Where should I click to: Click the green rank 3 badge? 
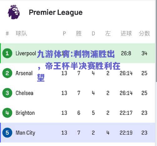7,93
